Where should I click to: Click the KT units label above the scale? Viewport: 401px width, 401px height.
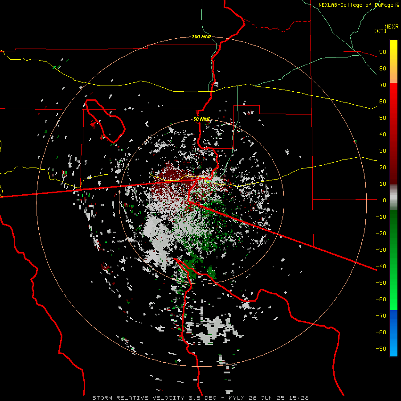coord(381,31)
